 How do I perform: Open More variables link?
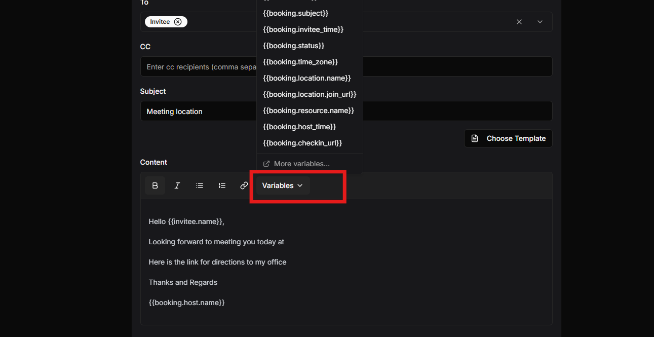point(301,164)
